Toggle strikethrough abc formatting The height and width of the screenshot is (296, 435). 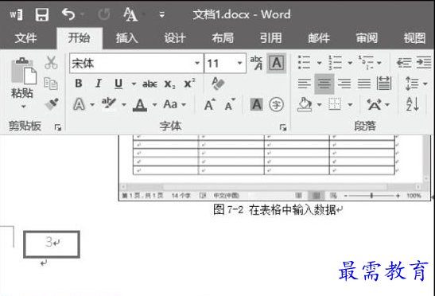150,84
